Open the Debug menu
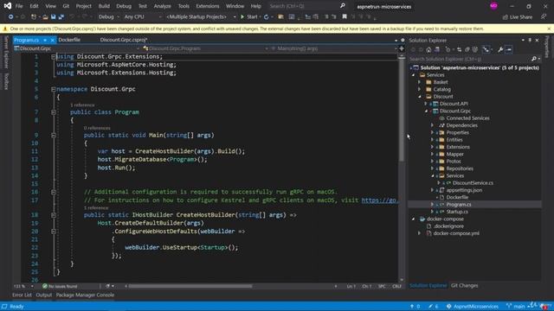 point(124,6)
